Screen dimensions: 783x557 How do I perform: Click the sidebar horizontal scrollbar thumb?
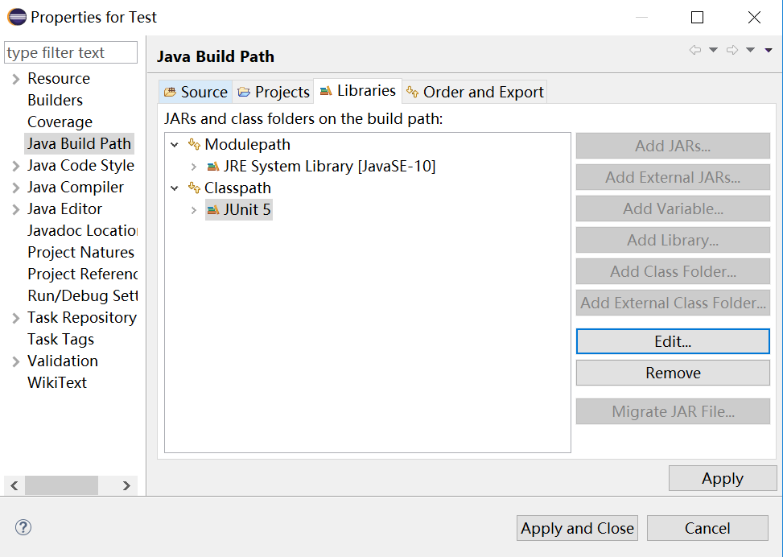click(61, 485)
